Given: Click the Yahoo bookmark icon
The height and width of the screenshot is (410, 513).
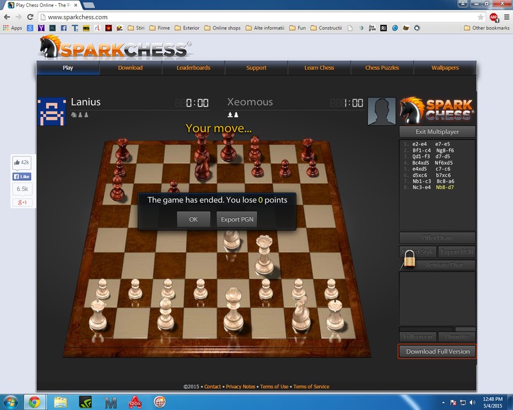Looking at the screenshot, I should pyautogui.click(x=41, y=28).
